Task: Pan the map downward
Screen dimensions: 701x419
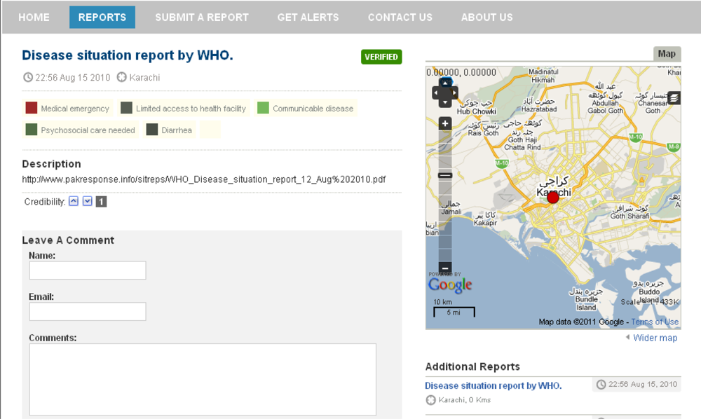Action: click(444, 102)
